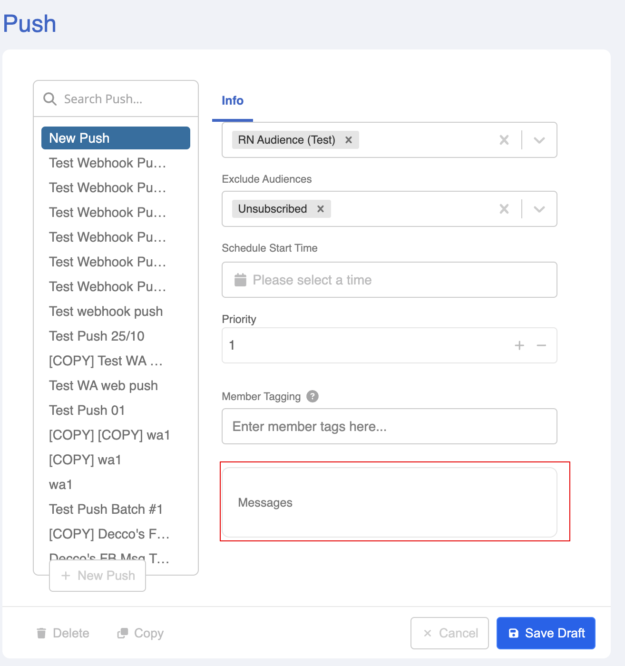Show Member Tagging help tooltip icon
The width and height of the screenshot is (625, 666).
pyautogui.click(x=312, y=396)
